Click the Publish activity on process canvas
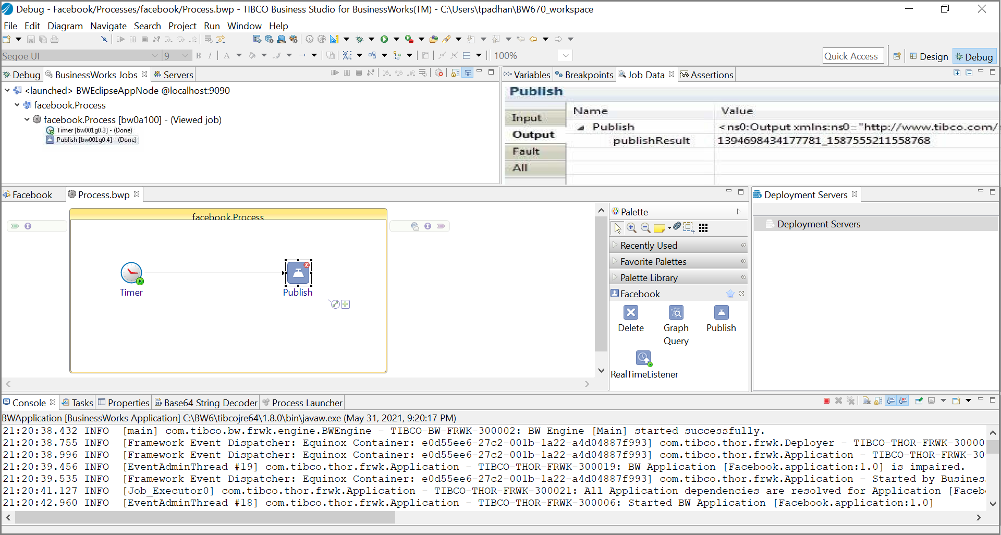Viewport: 1001px width, 535px height. (298, 273)
